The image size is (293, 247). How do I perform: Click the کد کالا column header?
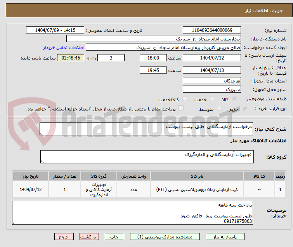pyautogui.click(x=259, y=176)
